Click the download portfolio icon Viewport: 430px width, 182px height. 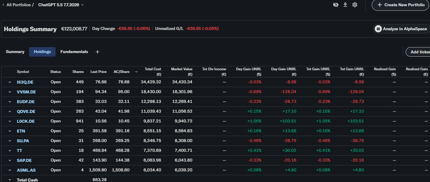coord(345,5)
